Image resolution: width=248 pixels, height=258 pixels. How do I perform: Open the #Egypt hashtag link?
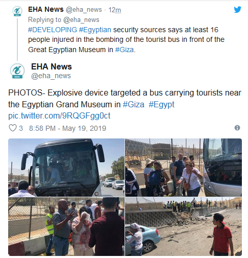[x=162, y=104]
